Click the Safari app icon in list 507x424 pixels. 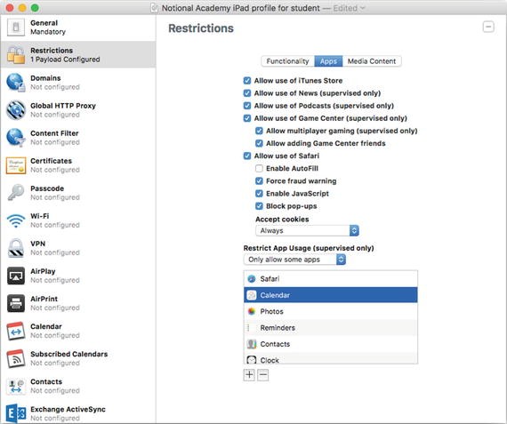click(x=252, y=278)
